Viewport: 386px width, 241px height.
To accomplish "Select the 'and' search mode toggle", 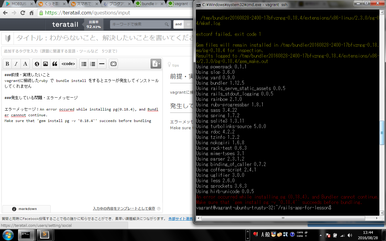I will [179, 24].
